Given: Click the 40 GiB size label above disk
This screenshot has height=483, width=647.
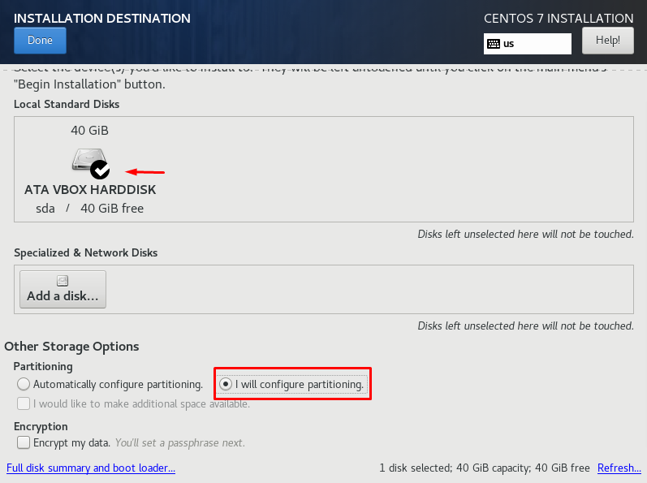Looking at the screenshot, I should (x=89, y=131).
